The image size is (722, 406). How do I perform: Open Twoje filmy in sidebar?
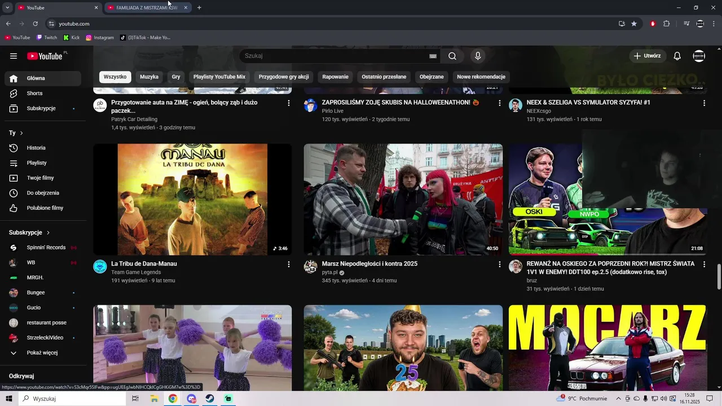click(43, 178)
